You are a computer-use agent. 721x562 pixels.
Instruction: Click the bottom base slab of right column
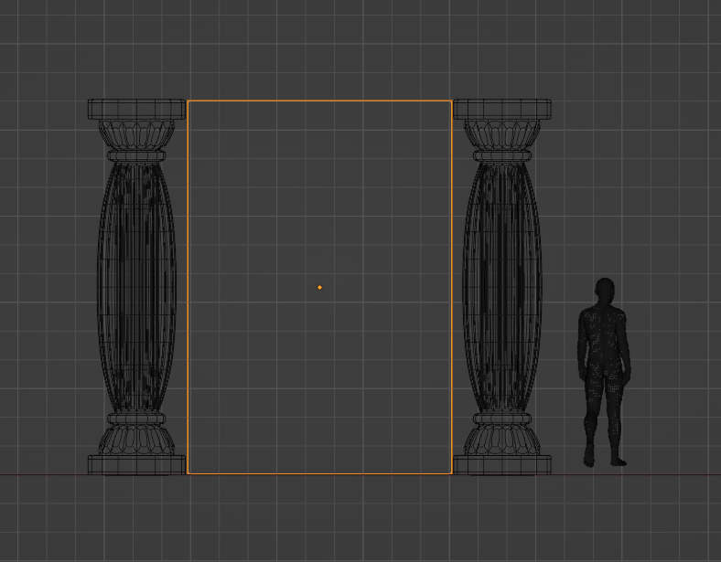pyautogui.click(x=502, y=465)
